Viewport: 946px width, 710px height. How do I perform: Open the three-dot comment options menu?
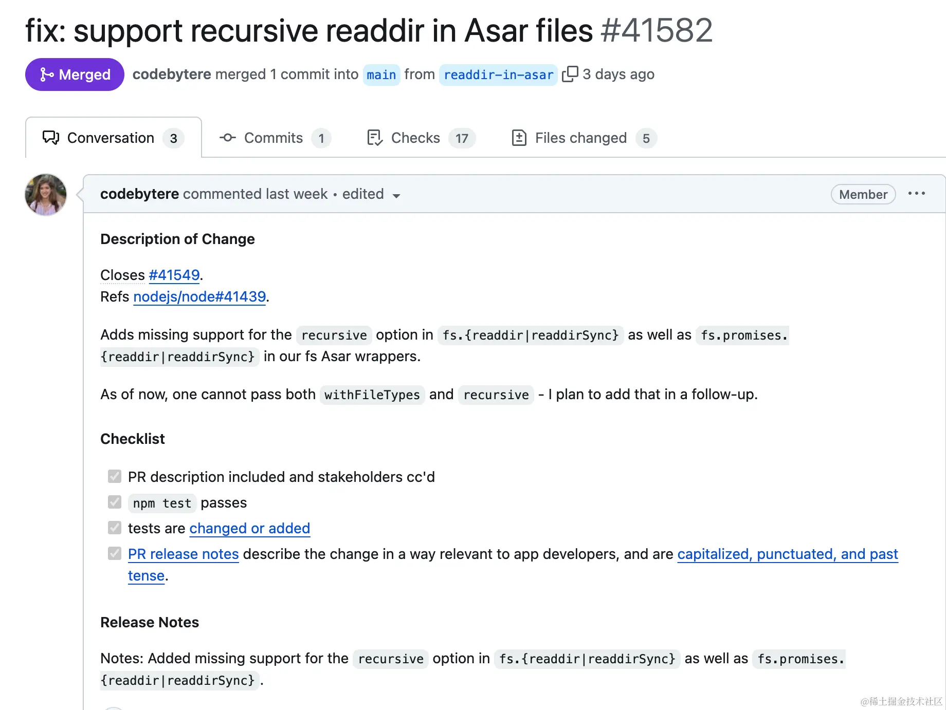click(916, 194)
